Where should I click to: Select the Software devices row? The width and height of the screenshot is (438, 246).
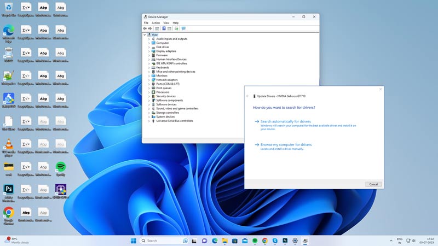(166, 104)
